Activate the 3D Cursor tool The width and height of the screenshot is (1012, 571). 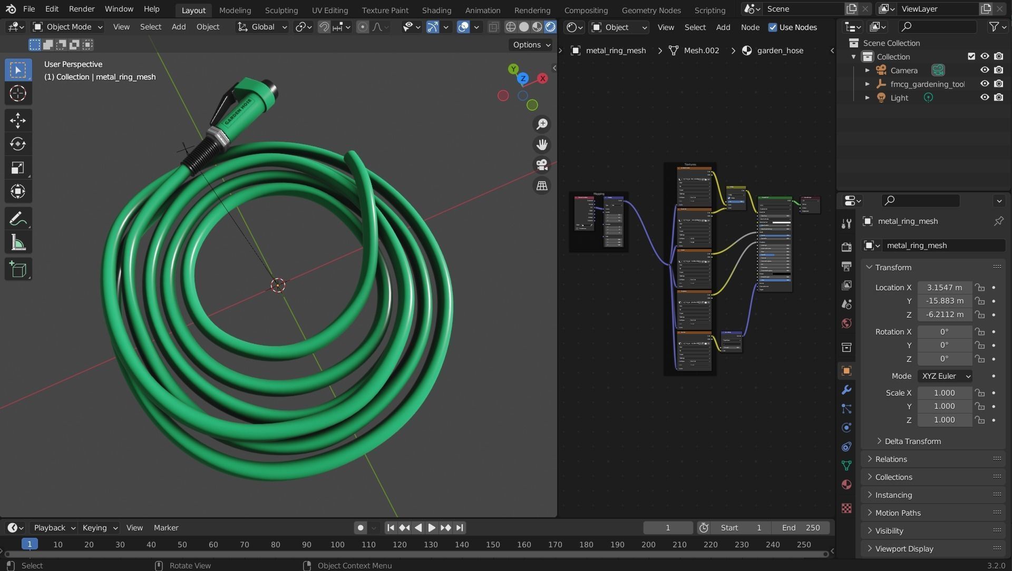[18, 94]
